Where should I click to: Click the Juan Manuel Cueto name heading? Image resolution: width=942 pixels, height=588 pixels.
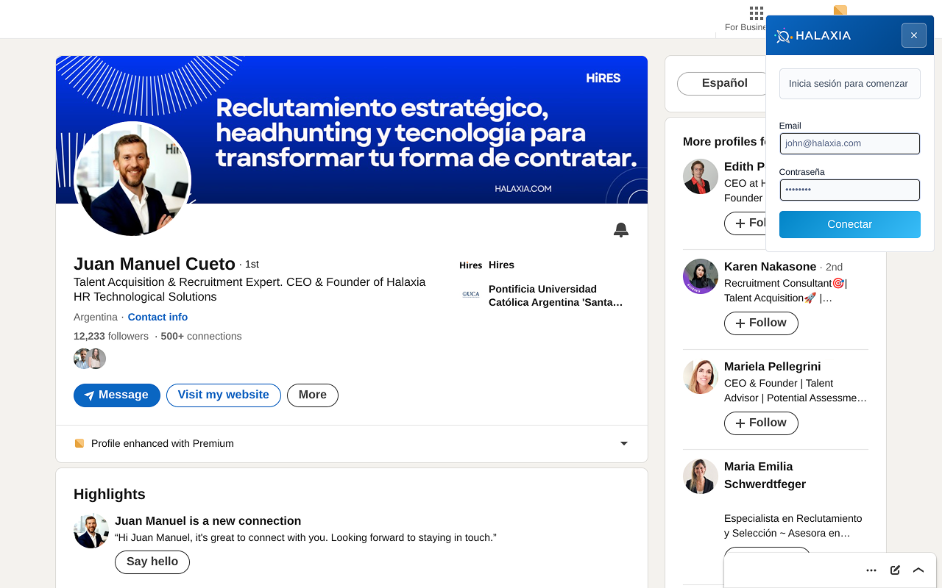click(155, 264)
